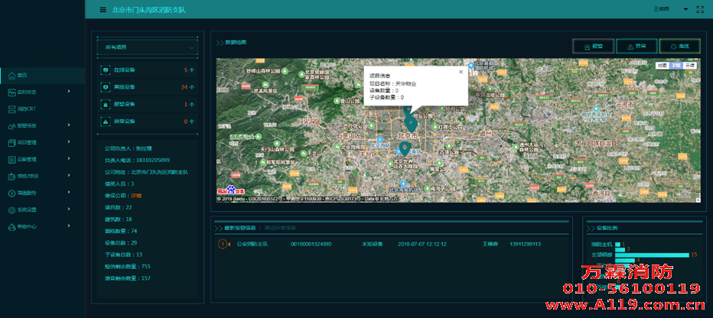Close the 项目信息 map popup
This screenshot has width=713, height=318.
click(461, 72)
